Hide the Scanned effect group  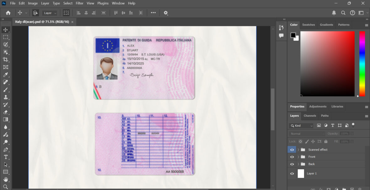pyautogui.click(x=292, y=150)
